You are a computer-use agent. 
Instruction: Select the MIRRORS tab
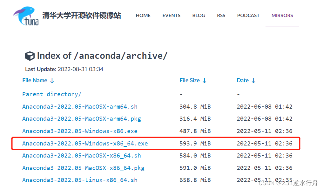pyautogui.click(x=282, y=16)
